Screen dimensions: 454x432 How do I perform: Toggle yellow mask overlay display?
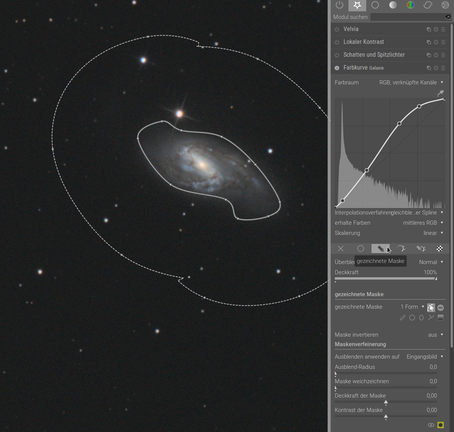(440, 425)
